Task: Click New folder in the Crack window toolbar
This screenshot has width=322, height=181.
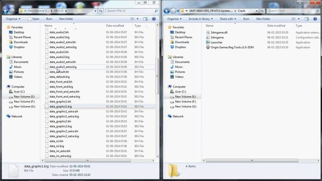Action: (263, 19)
